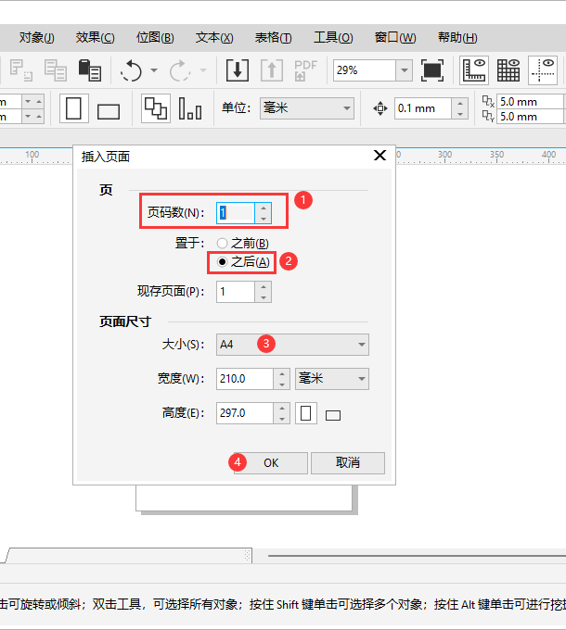Click the Paste clipboard icon
This screenshot has width=566, height=630.
point(89,70)
